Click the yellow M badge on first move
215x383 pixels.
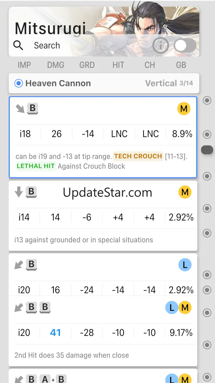pyautogui.click(x=184, y=109)
